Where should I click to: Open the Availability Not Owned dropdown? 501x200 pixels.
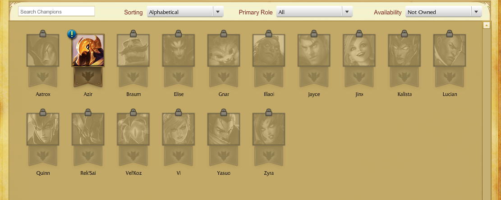tap(443, 12)
